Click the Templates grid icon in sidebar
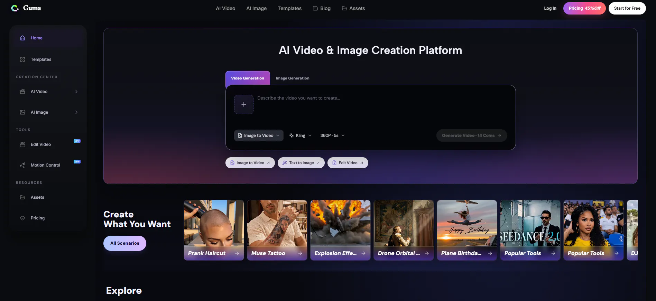The image size is (656, 301). [22, 59]
